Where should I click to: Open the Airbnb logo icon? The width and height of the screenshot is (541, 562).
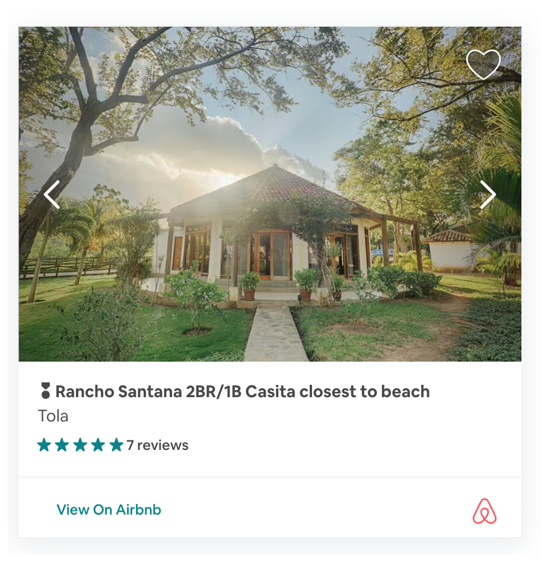484,511
